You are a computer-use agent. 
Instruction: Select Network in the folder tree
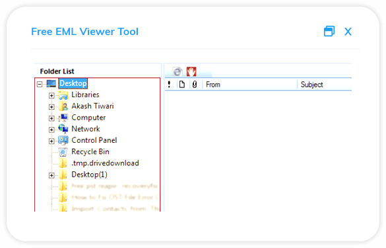86,129
